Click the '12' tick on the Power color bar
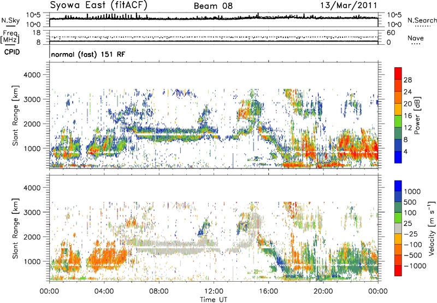Viewport: 437px width, 303px height. point(408,128)
